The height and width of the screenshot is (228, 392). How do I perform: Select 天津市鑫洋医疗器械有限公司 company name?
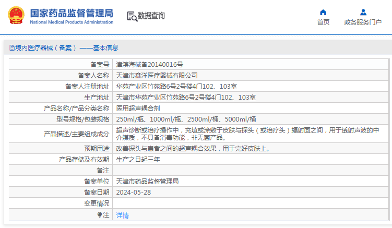[157, 76]
